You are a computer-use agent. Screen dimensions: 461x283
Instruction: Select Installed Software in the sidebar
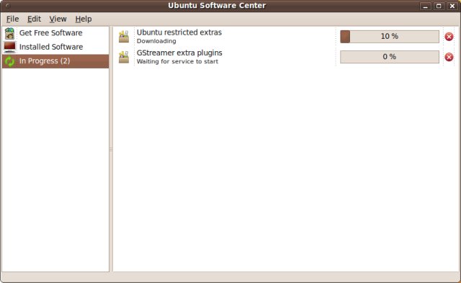click(x=55, y=47)
